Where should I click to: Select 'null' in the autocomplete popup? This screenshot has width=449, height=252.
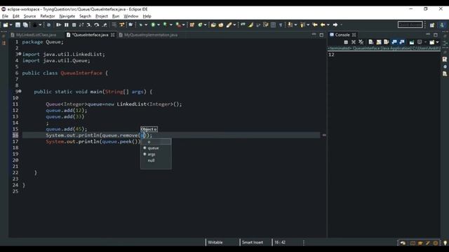(x=151, y=160)
